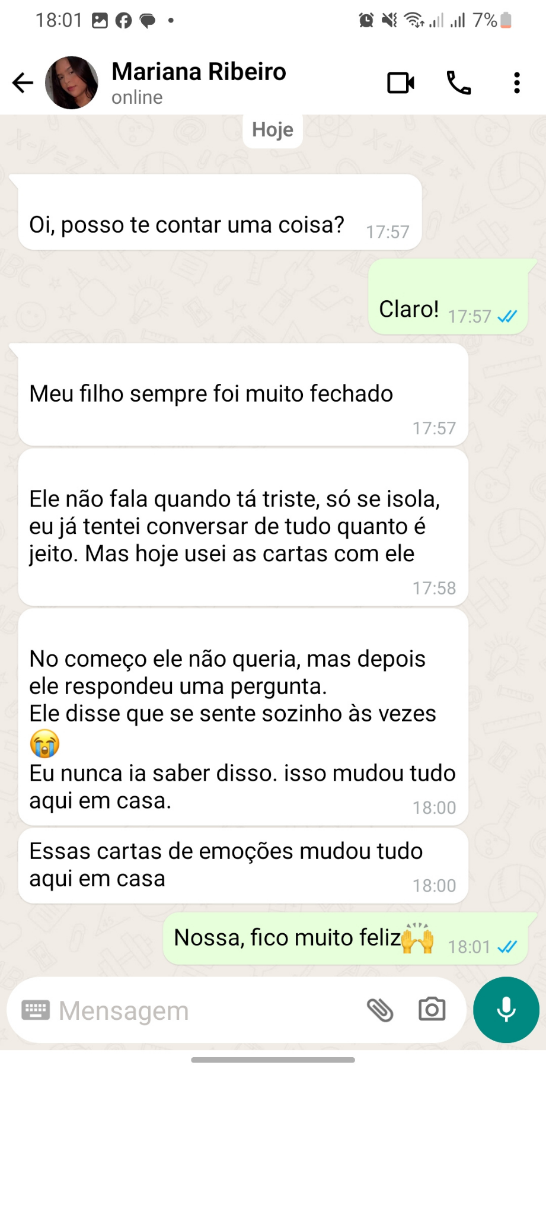546x1215 pixels.
Task: Open the three-dot more options menu
Action: tap(517, 82)
